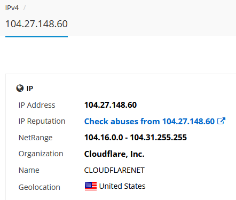
Task: Click the Name field label
Action: (29, 170)
